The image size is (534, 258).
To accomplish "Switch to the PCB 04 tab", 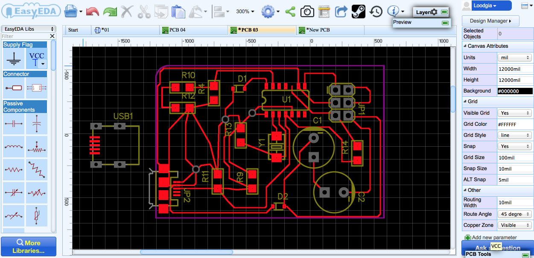I will [x=194, y=30].
